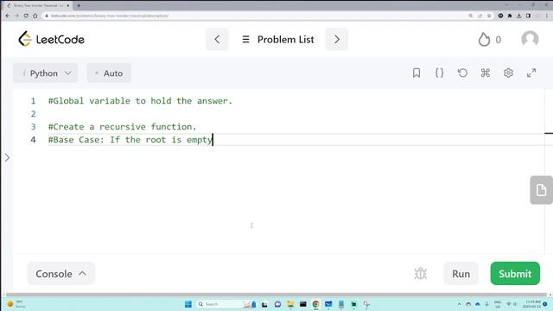Bookmark this page with star icon
Viewport: 553px width, 311px height.
point(489,16)
